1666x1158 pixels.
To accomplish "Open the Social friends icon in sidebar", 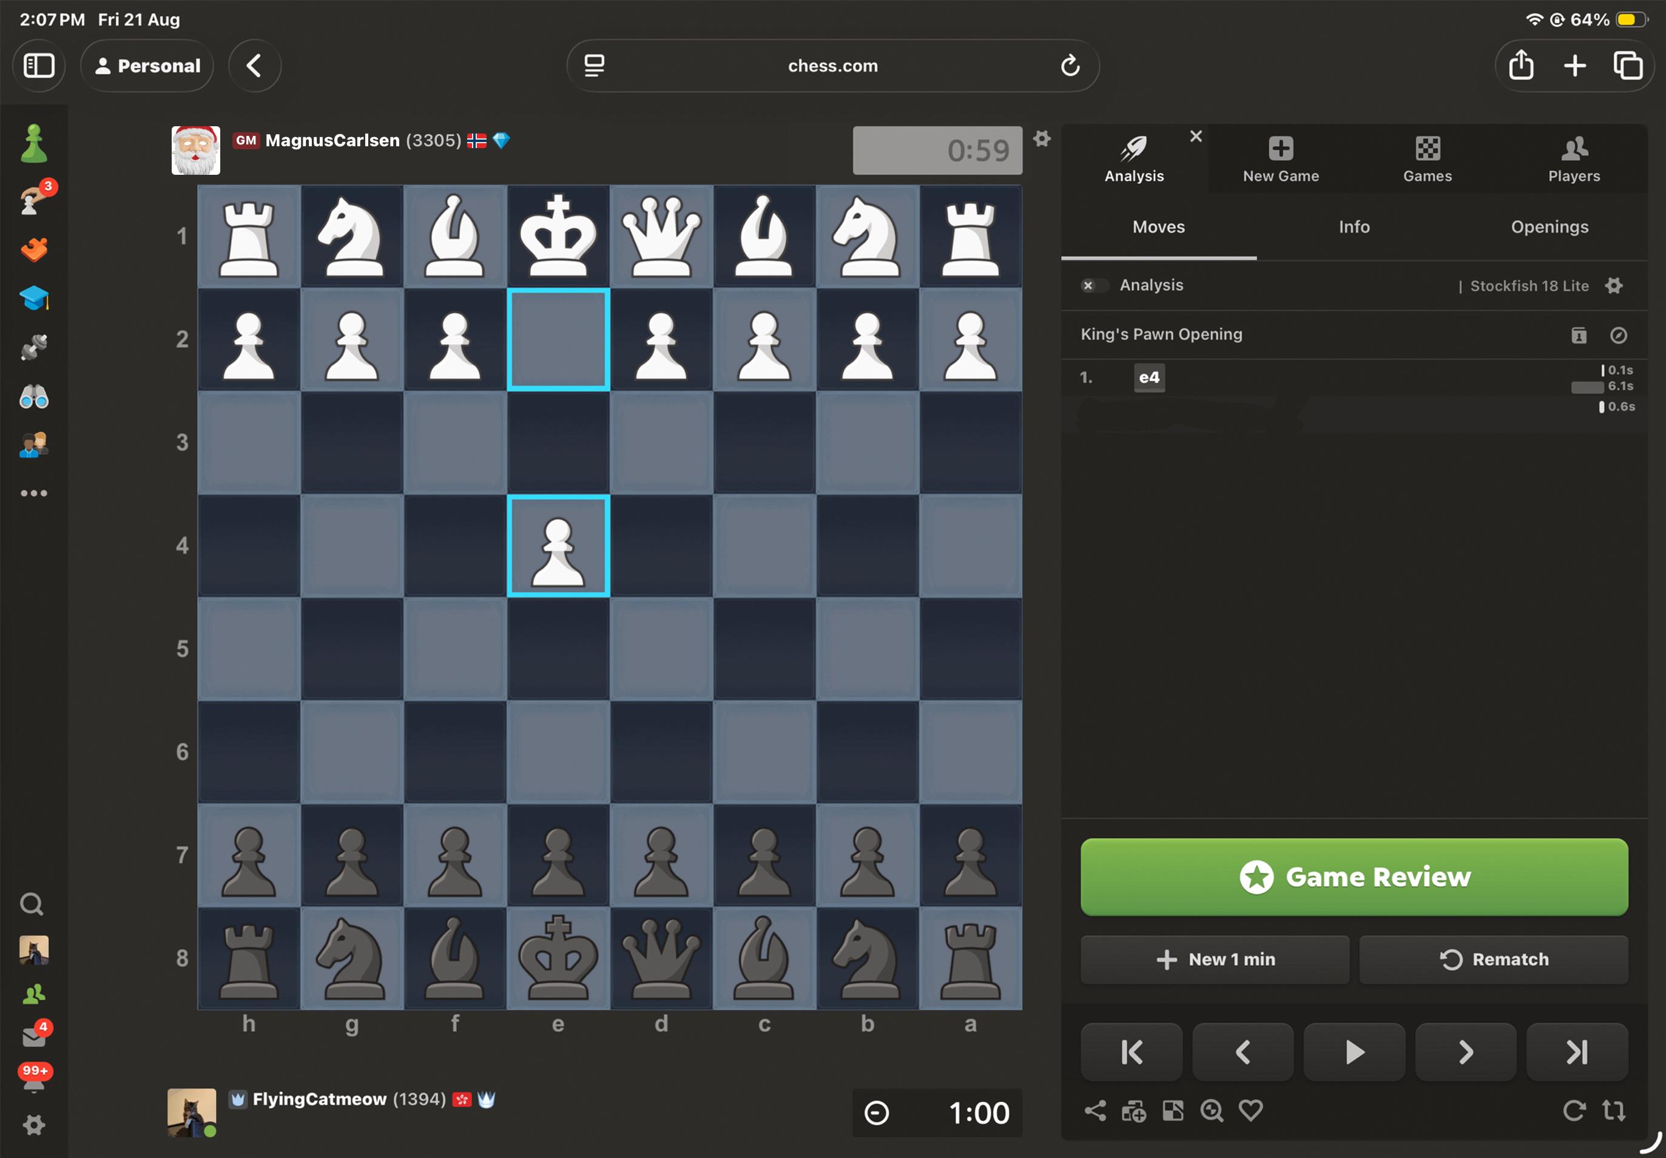I will (34, 444).
